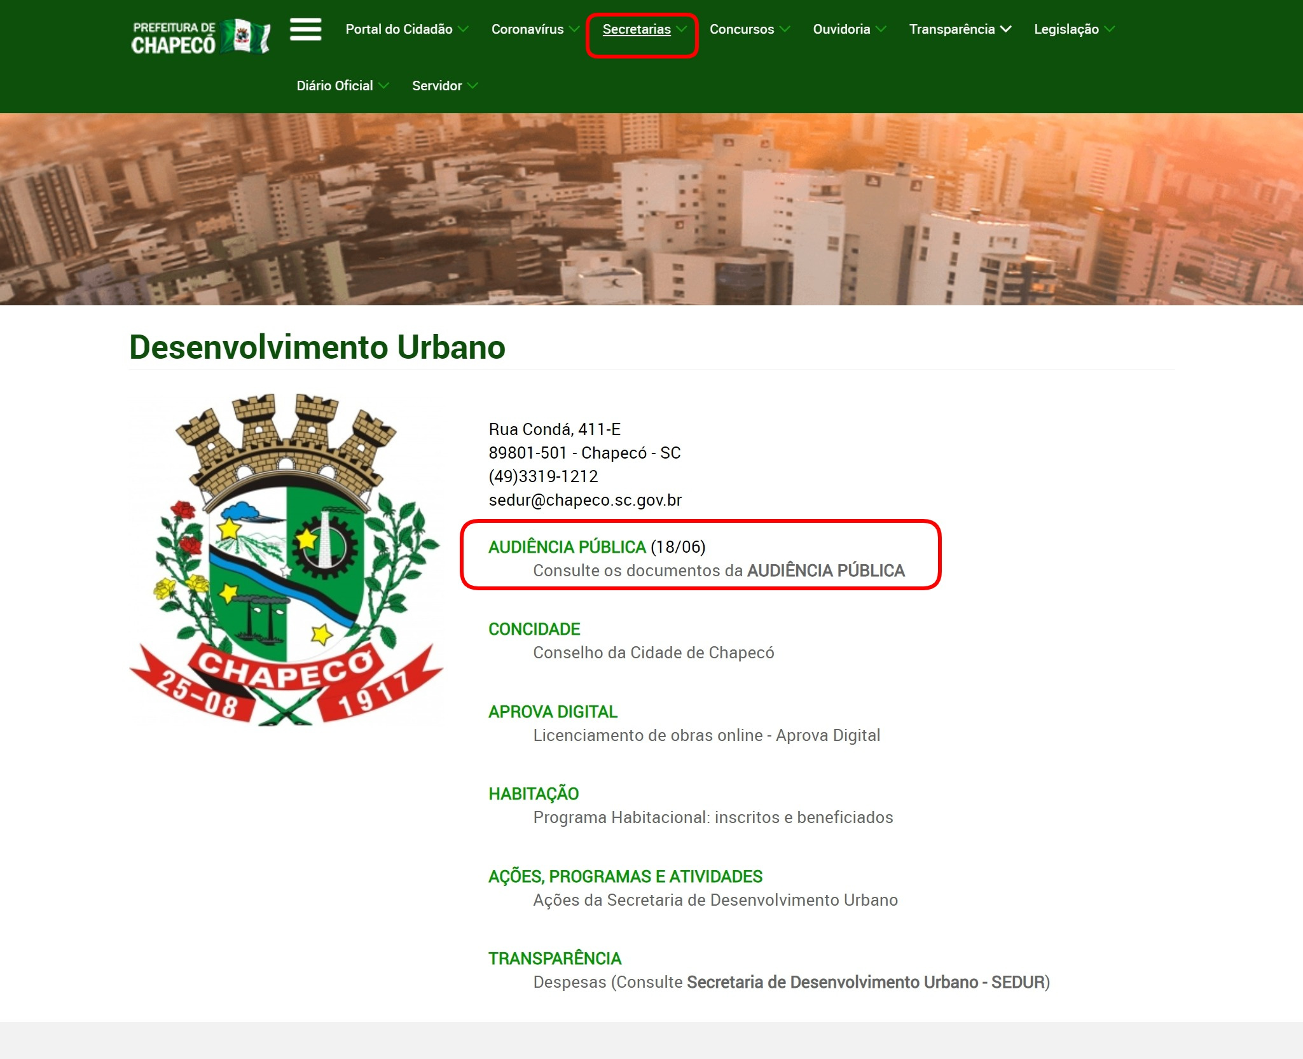Open the APROVA DIGITAL link
Screen dimensions: 1303x1059
[553, 712]
